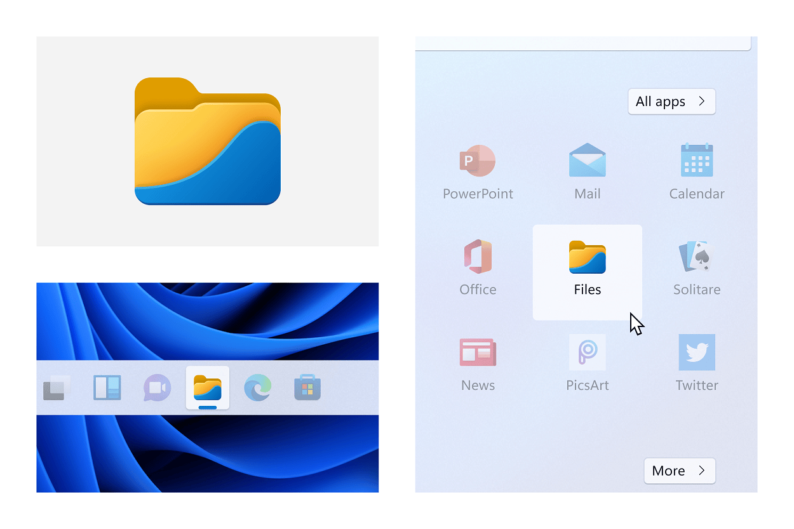The height and width of the screenshot is (529, 794).
Task: Click the All apps button
Action: pos(672,102)
